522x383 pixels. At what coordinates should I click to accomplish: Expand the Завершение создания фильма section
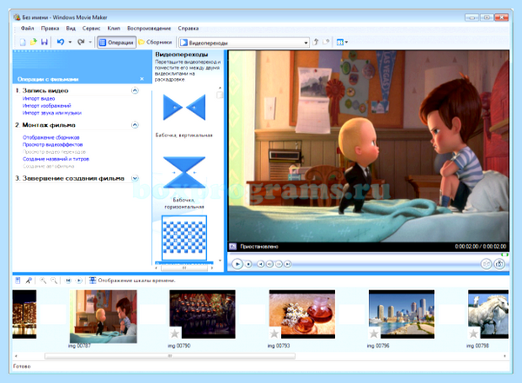tap(135, 178)
